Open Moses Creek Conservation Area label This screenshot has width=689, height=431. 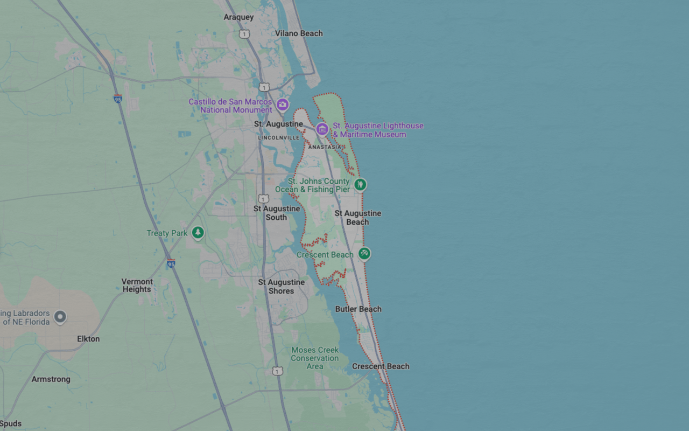point(315,358)
